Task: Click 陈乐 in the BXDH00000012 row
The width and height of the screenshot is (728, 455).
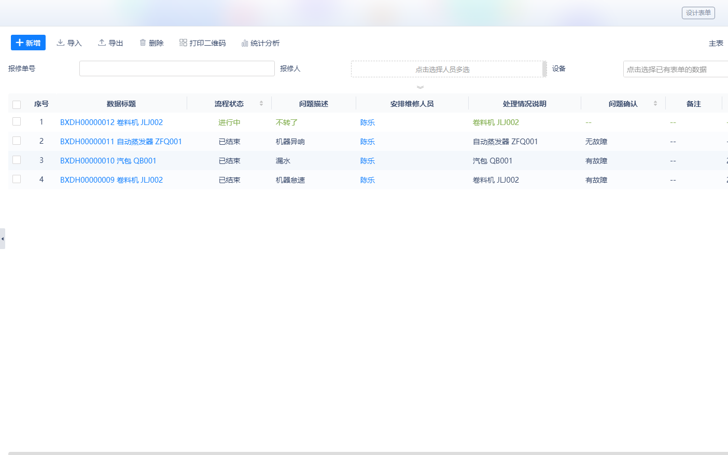Action: click(368, 122)
